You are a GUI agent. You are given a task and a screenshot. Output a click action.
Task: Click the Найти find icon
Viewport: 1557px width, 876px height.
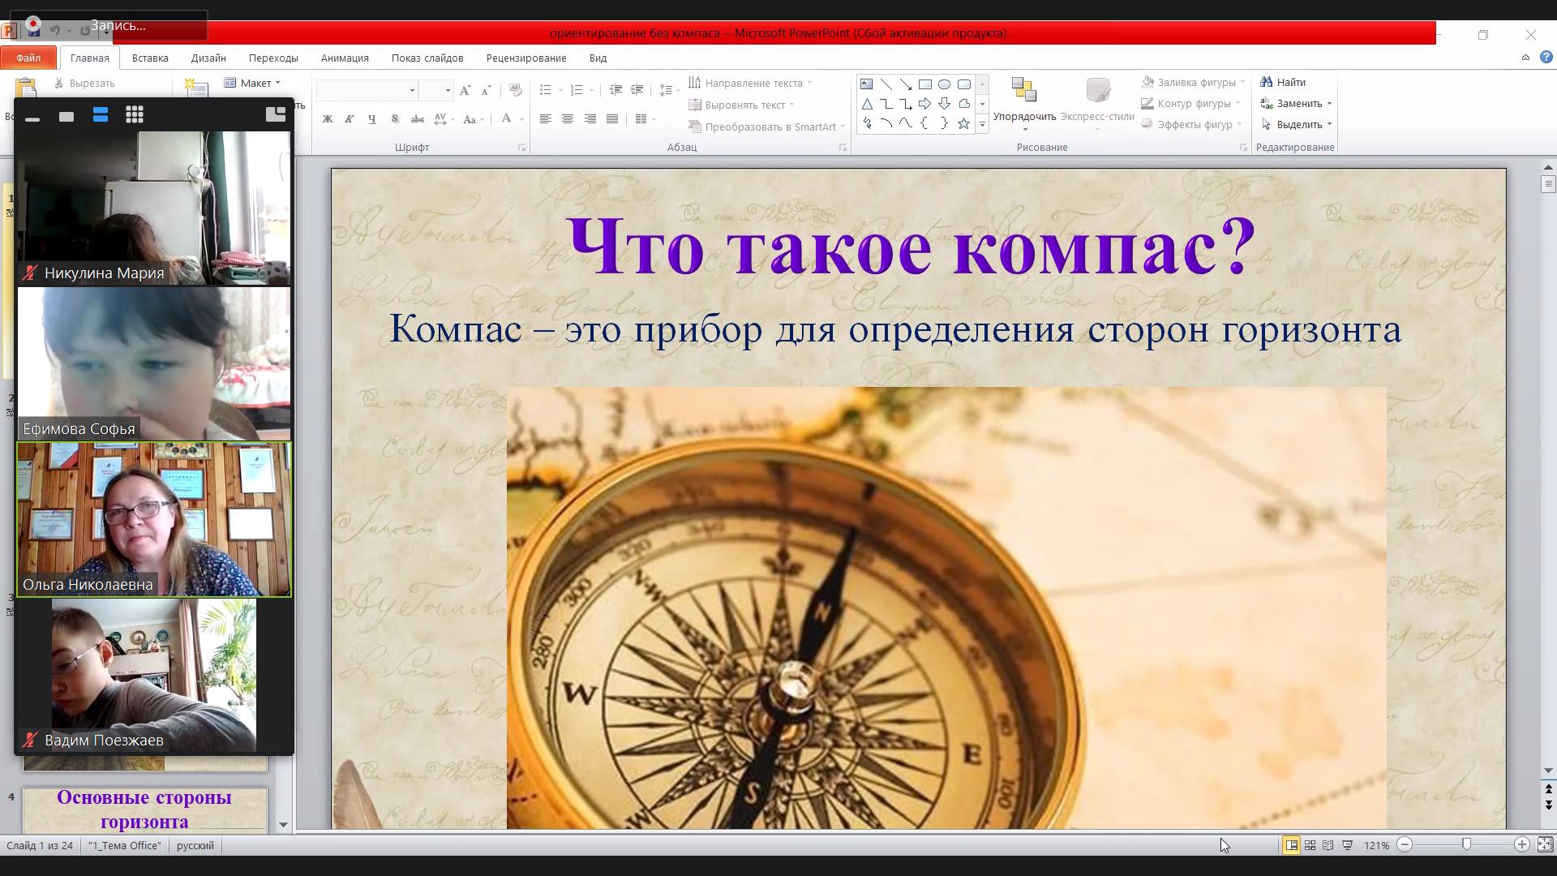(x=1266, y=82)
